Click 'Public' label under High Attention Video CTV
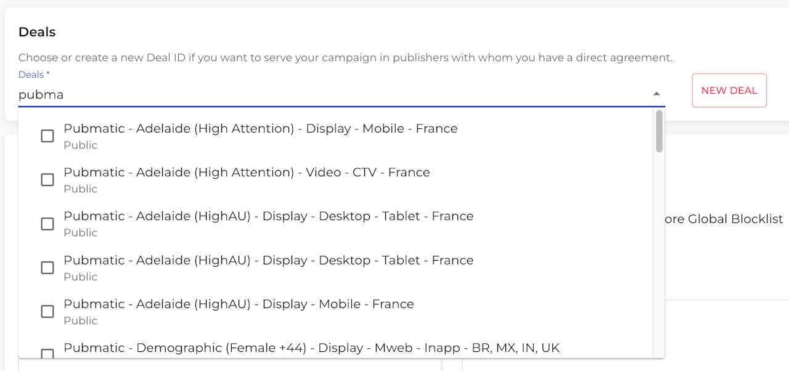This screenshot has height=371, width=789. [81, 189]
